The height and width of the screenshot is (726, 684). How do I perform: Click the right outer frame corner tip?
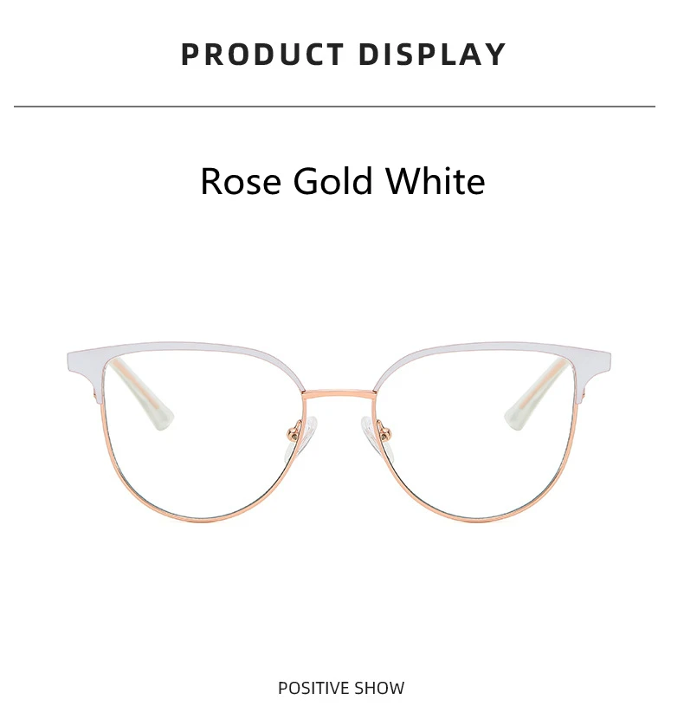pos(605,358)
